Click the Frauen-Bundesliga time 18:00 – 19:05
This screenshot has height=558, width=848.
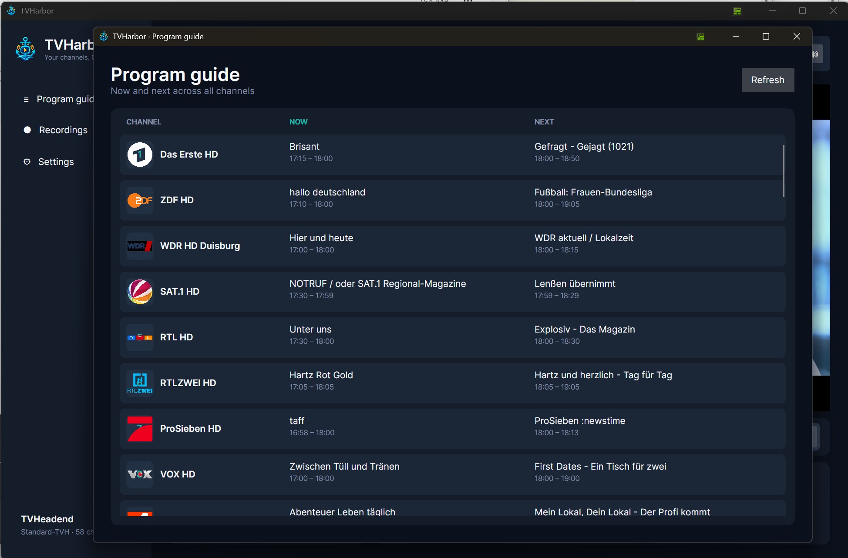557,204
